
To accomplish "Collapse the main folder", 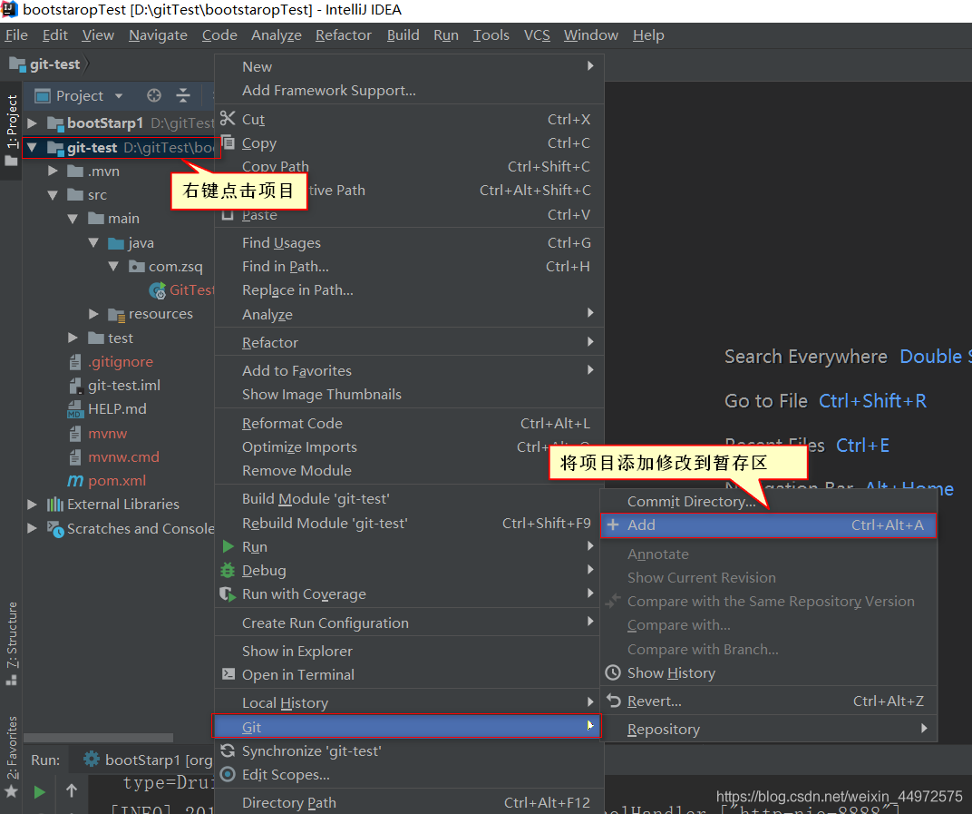I will pyautogui.click(x=73, y=219).
